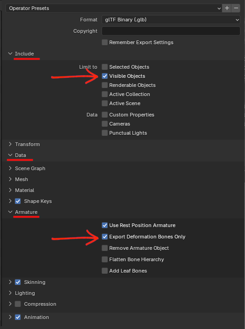
Task: Enable Punctual Lights checkbox
Action: pyautogui.click(x=105, y=133)
